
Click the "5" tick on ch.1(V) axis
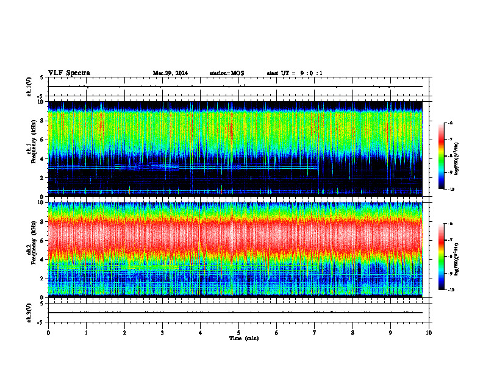[x=41, y=78]
